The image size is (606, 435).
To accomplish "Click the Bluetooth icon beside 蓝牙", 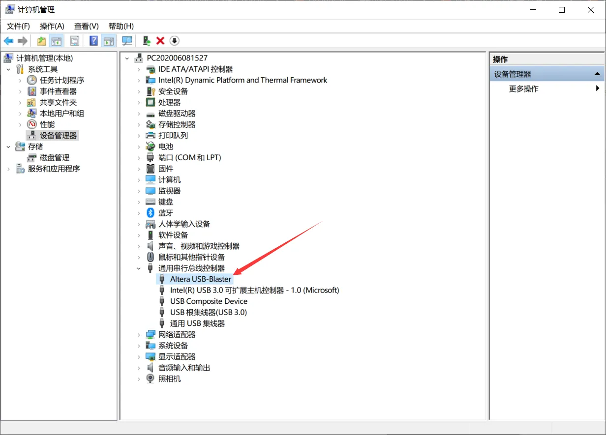I will point(151,213).
